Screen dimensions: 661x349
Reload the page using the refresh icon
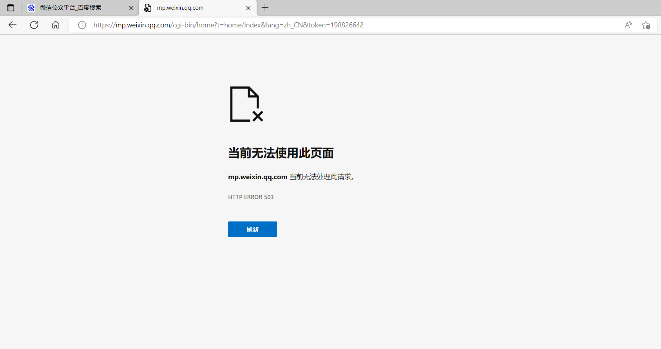[34, 25]
